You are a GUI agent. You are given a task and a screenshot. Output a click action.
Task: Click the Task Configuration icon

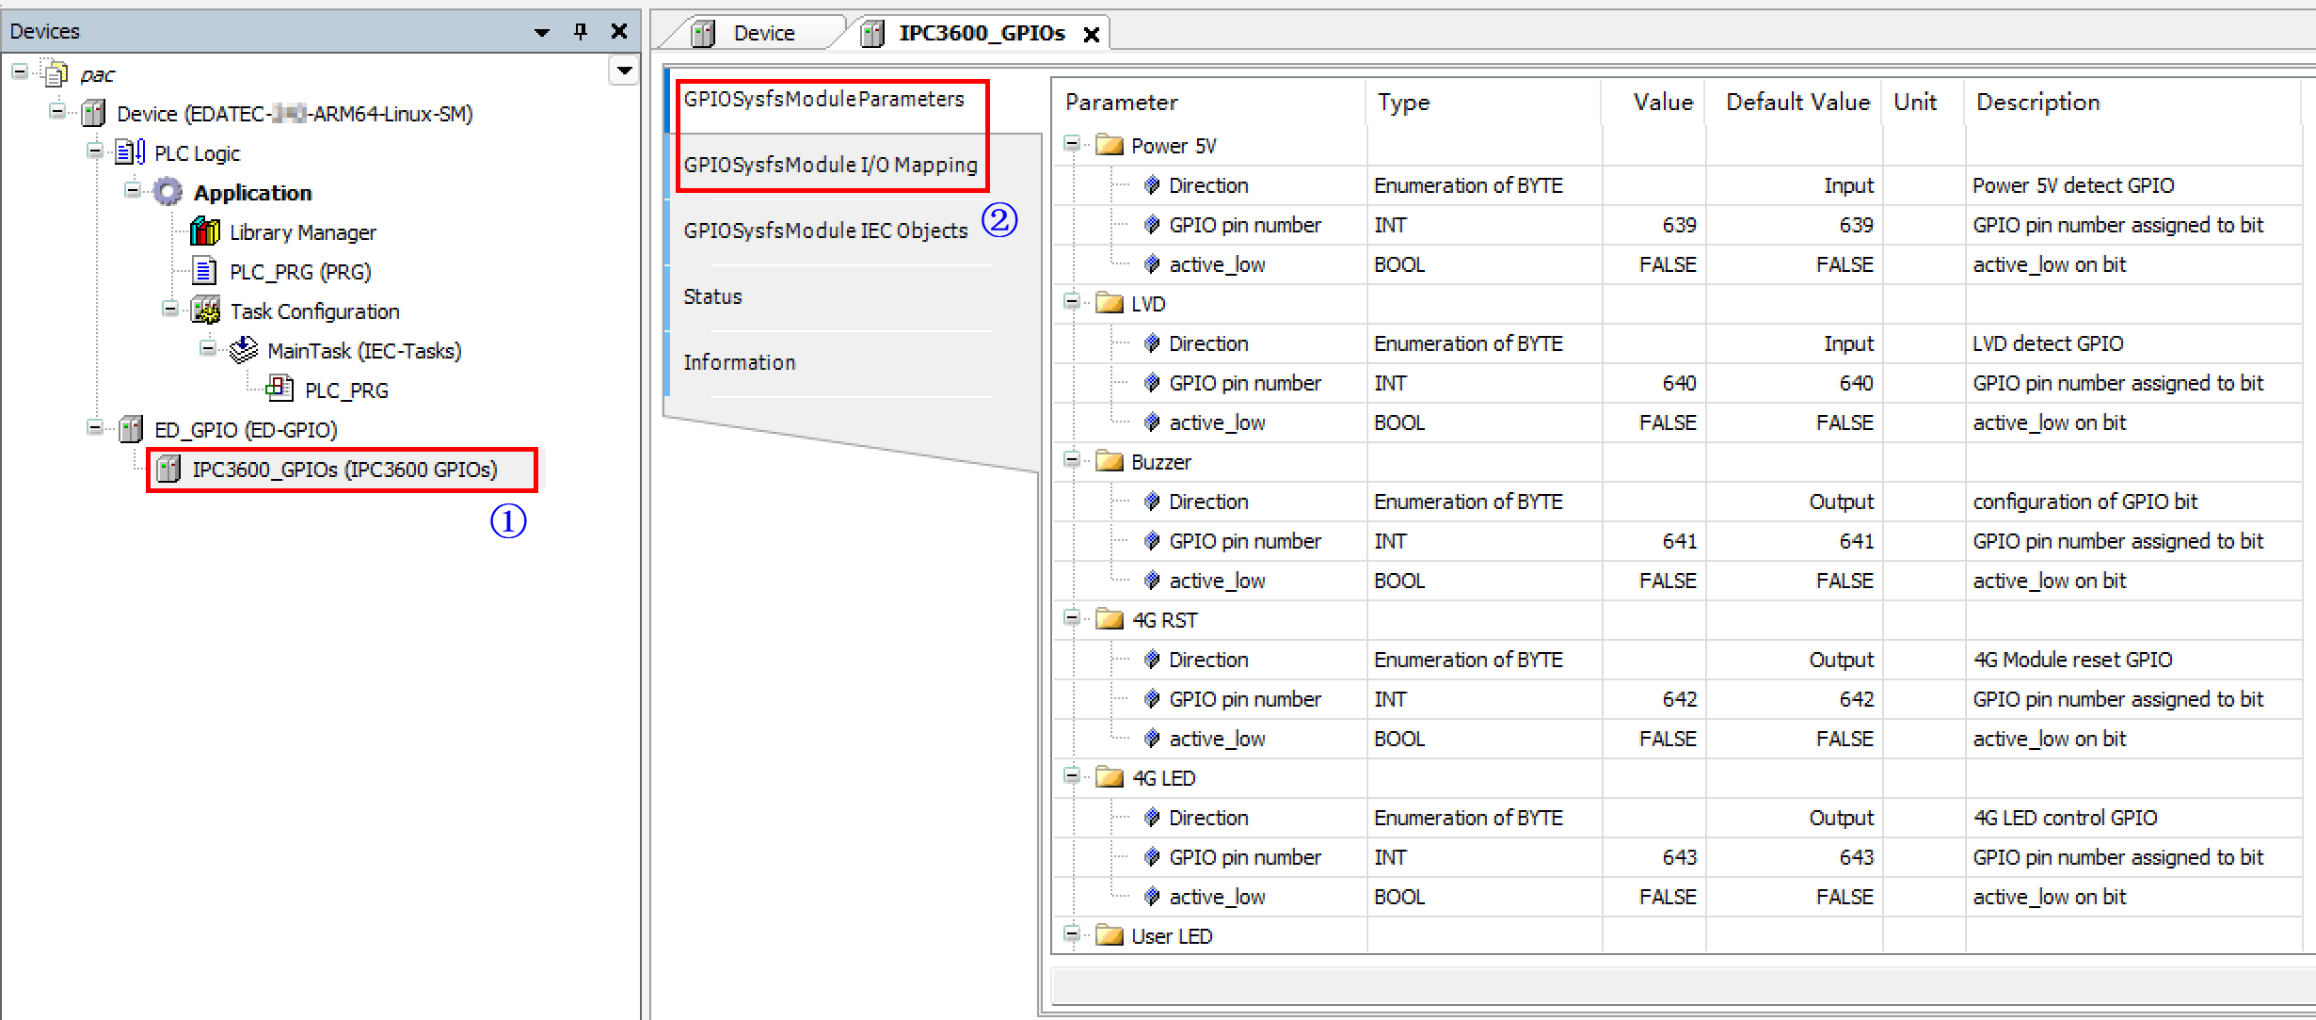pos(205,311)
